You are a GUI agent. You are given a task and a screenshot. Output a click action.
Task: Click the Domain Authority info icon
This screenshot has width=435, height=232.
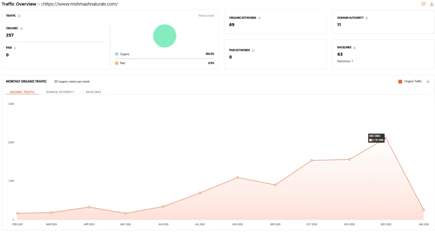tap(367, 18)
